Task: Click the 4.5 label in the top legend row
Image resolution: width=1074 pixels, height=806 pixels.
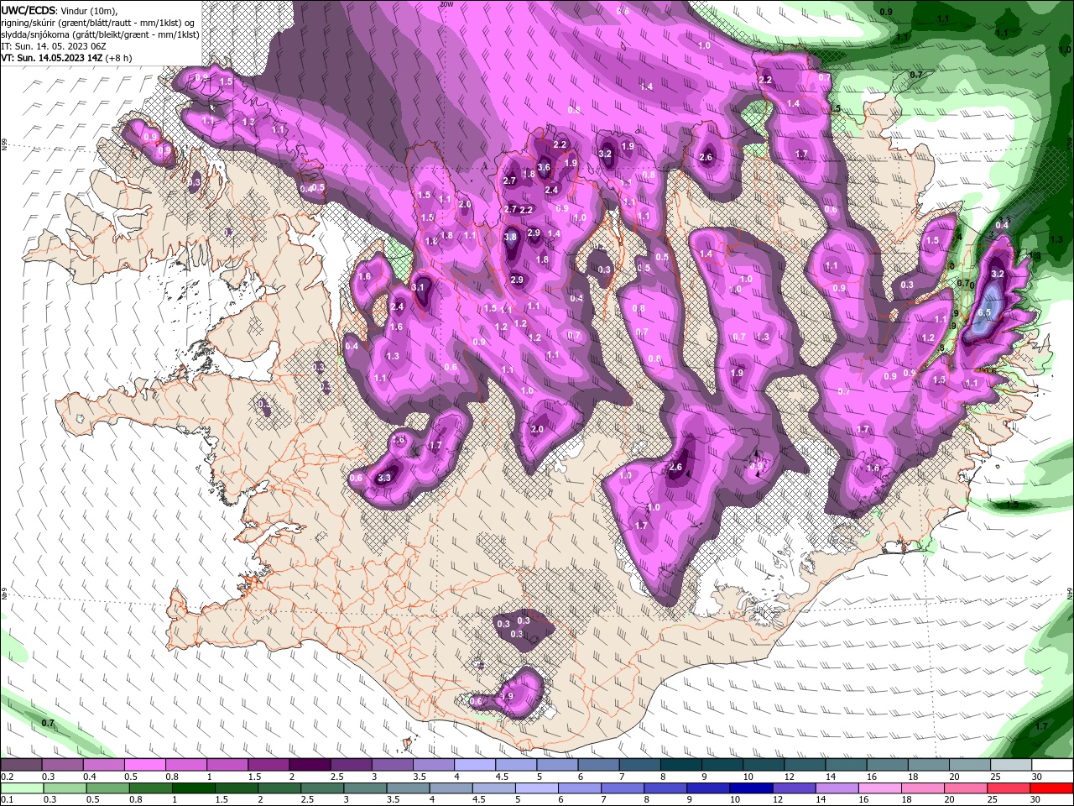Action: coord(502,777)
